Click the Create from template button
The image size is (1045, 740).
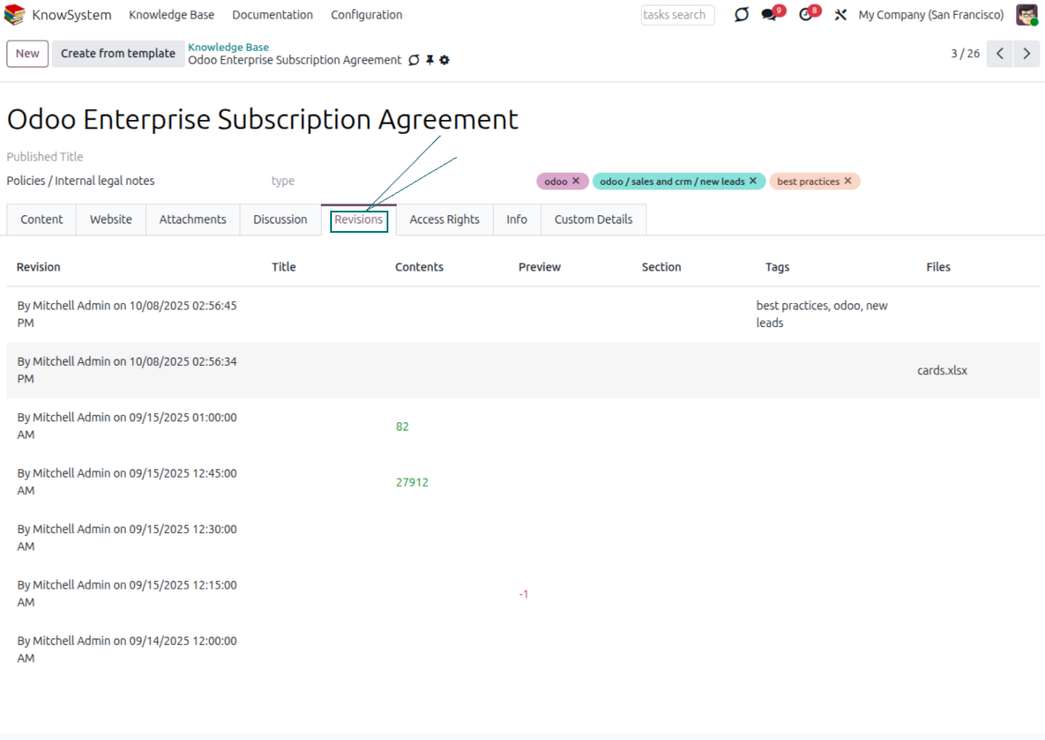click(117, 54)
